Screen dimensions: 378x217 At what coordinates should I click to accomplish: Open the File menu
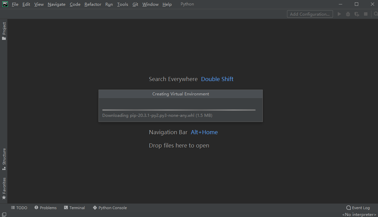[x=15, y=4]
